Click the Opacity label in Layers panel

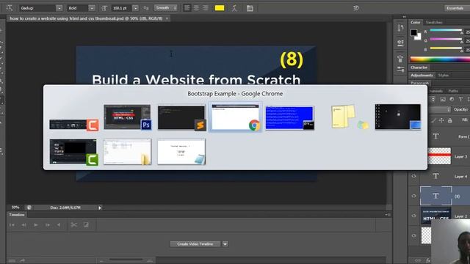tap(460, 109)
